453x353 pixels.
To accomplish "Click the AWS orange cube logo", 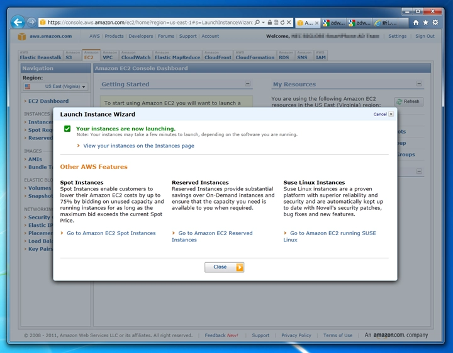I will coord(22,37).
